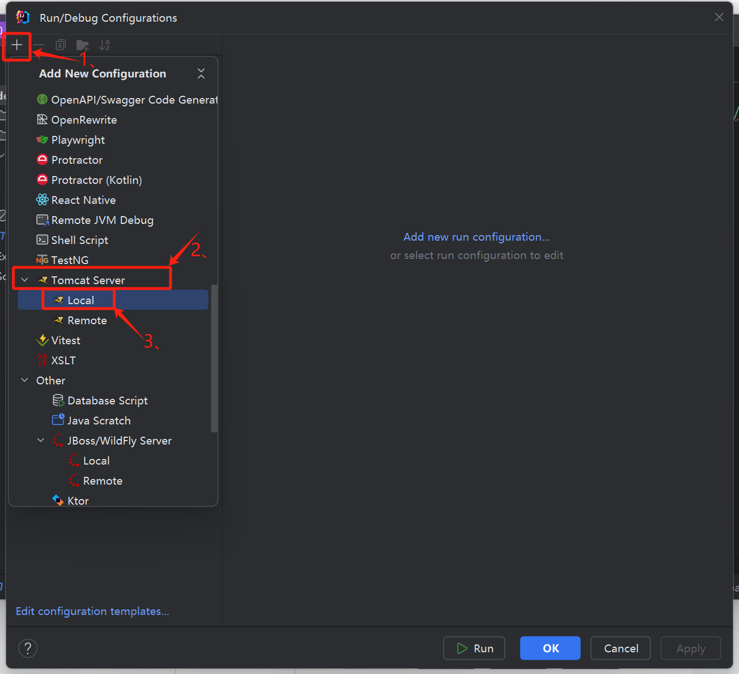This screenshot has height=674, width=739.
Task: Select Remote under JBoss/WildFly Server
Action: tap(113, 481)
